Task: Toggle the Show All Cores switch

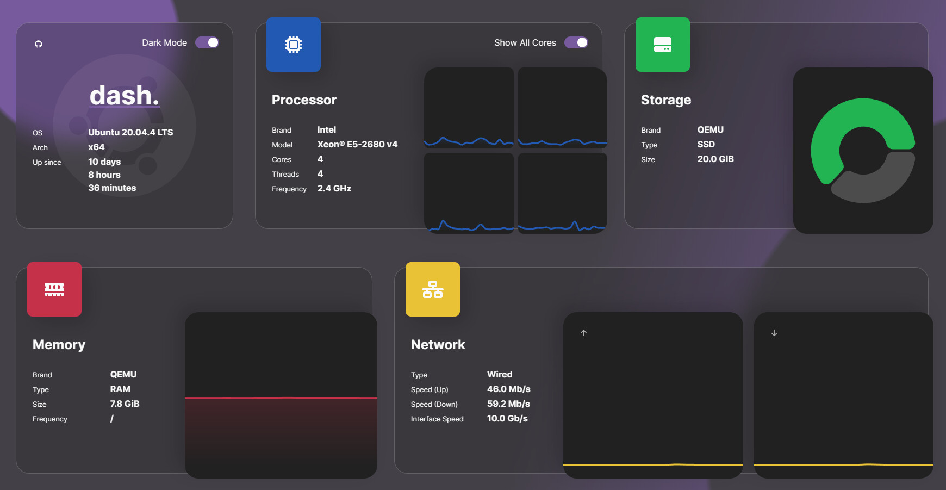Action: 576,42
